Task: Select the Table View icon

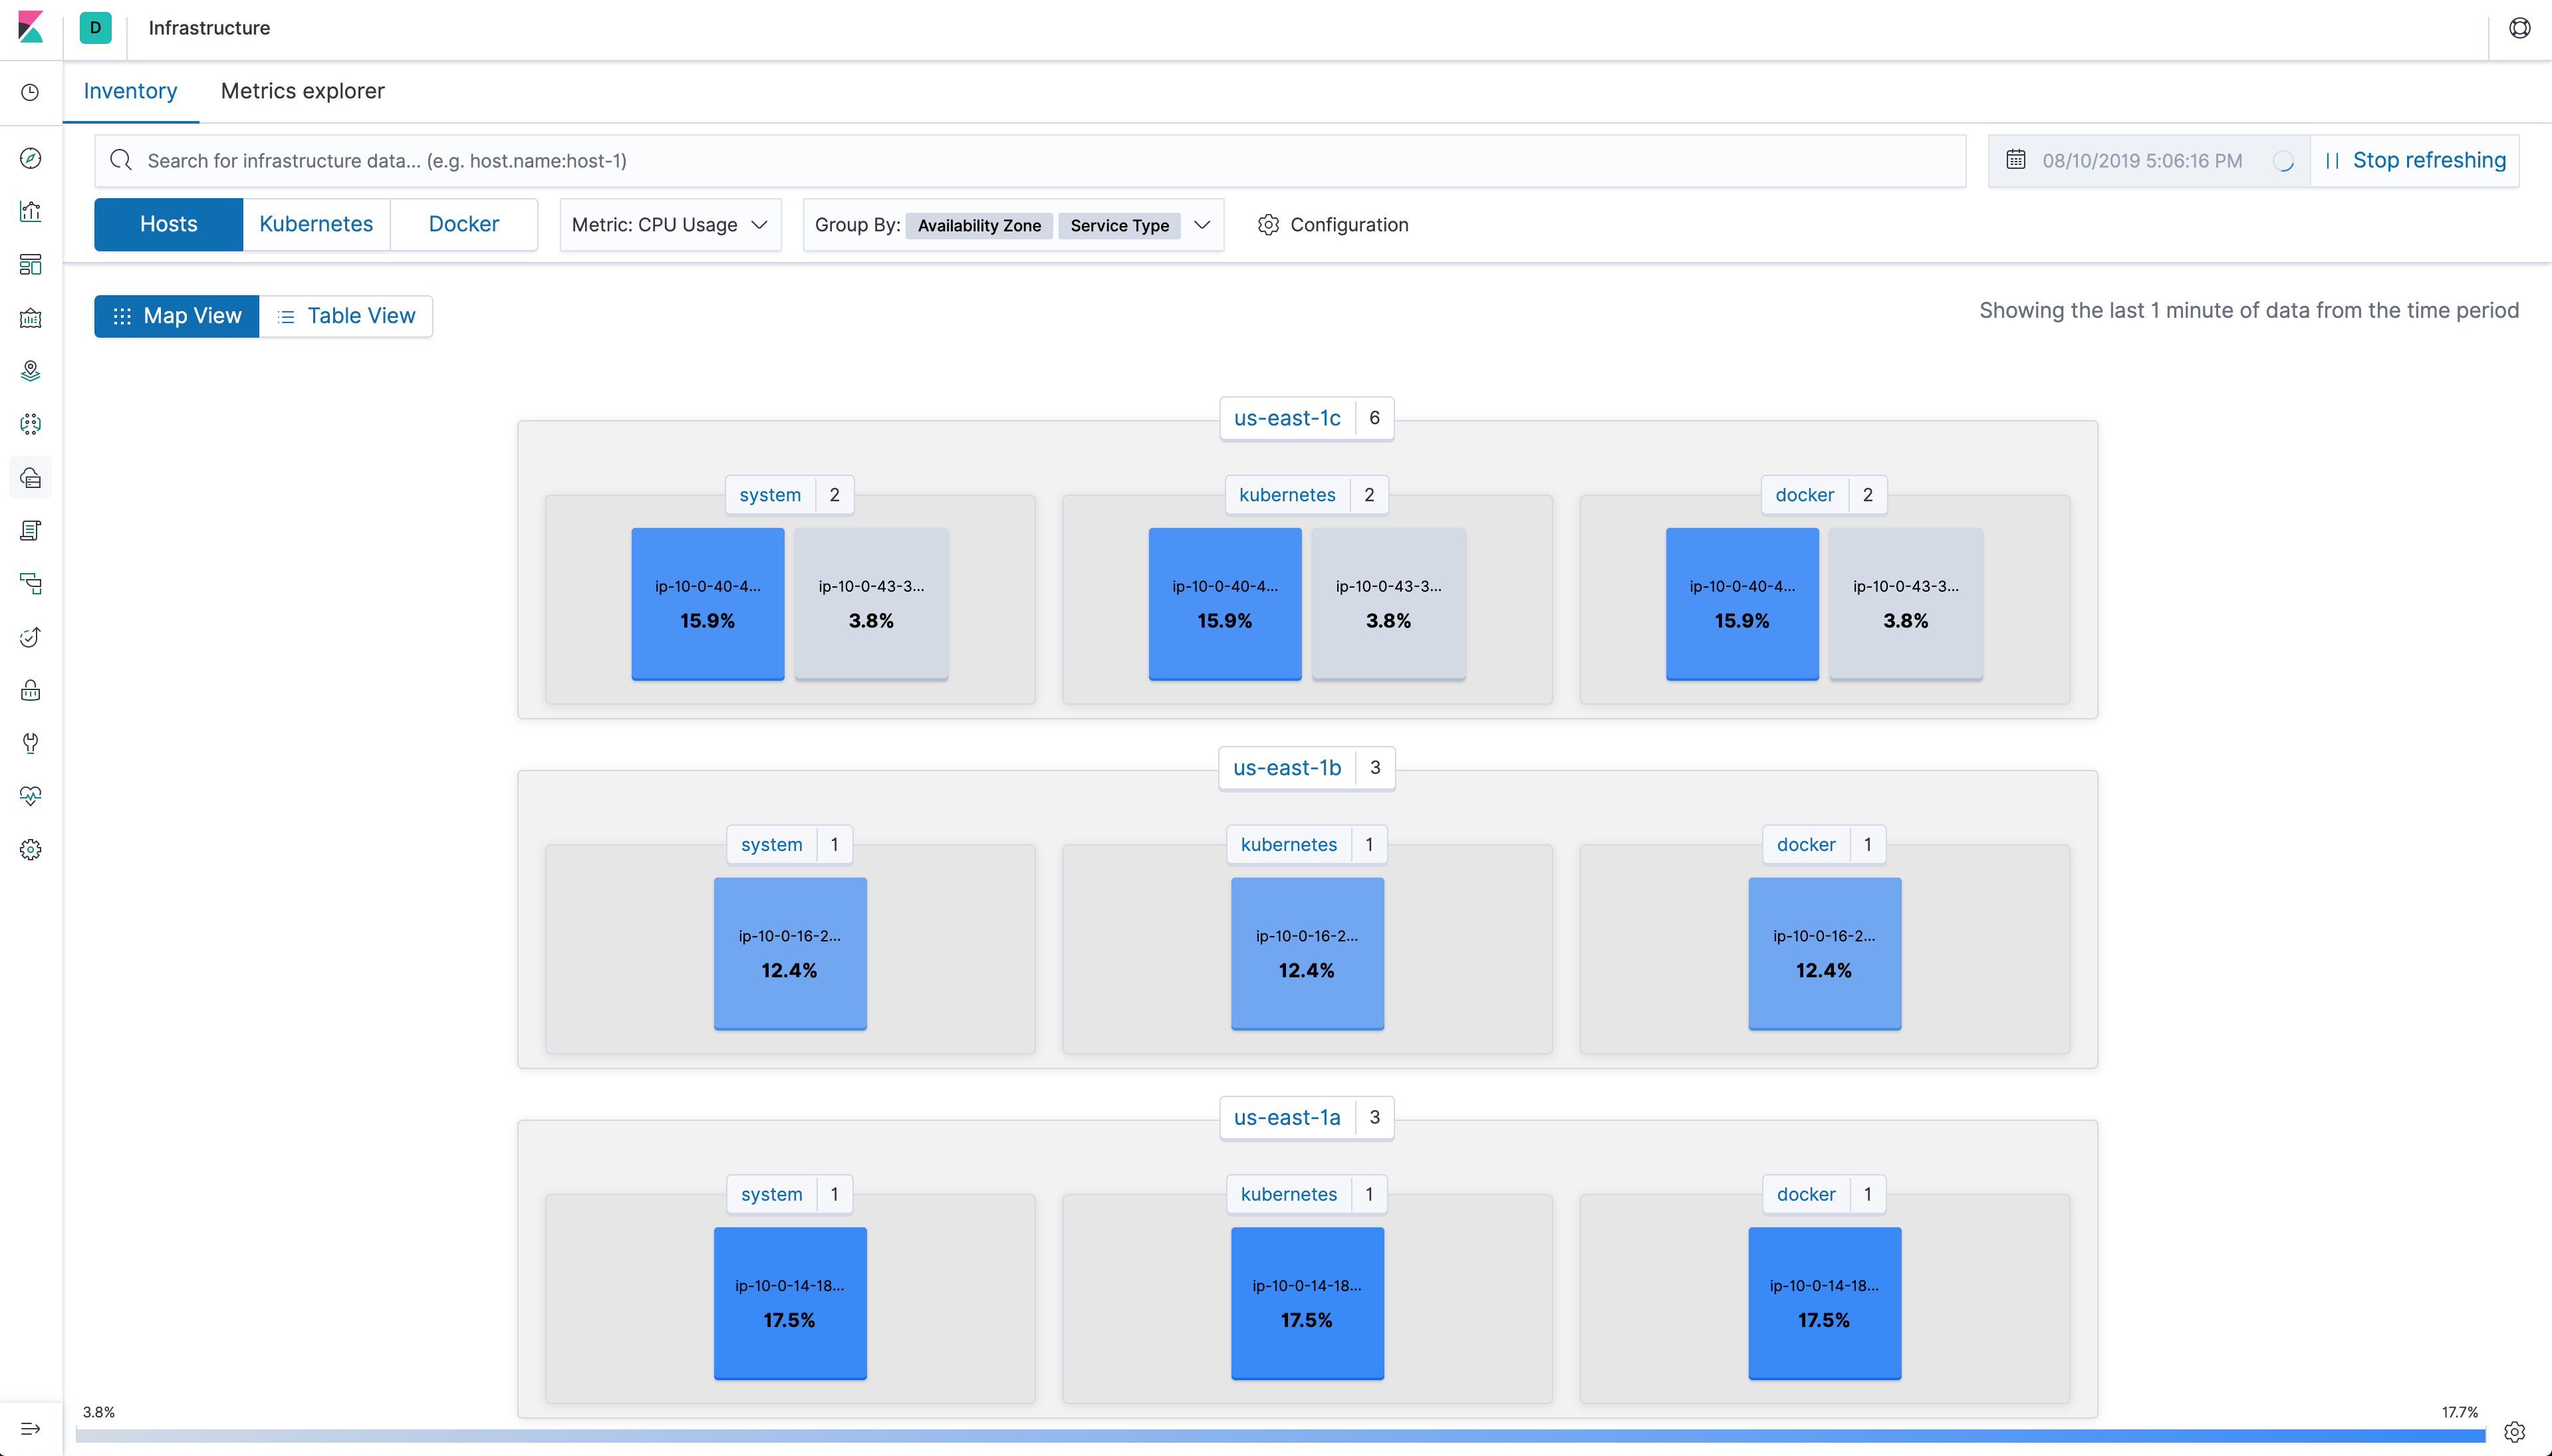Action: click(286, 315)
